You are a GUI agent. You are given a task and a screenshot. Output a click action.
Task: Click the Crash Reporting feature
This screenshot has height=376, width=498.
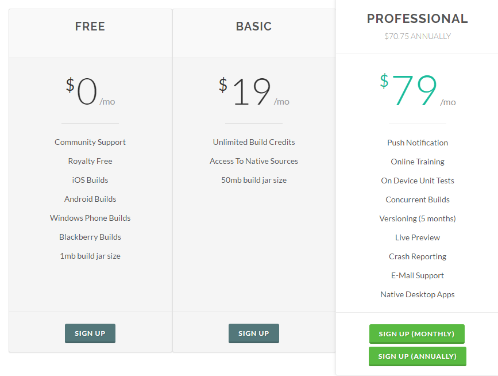point(418,256)
